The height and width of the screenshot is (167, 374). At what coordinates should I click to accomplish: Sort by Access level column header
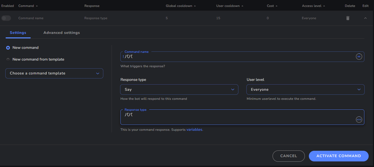(x=314, y=6)
